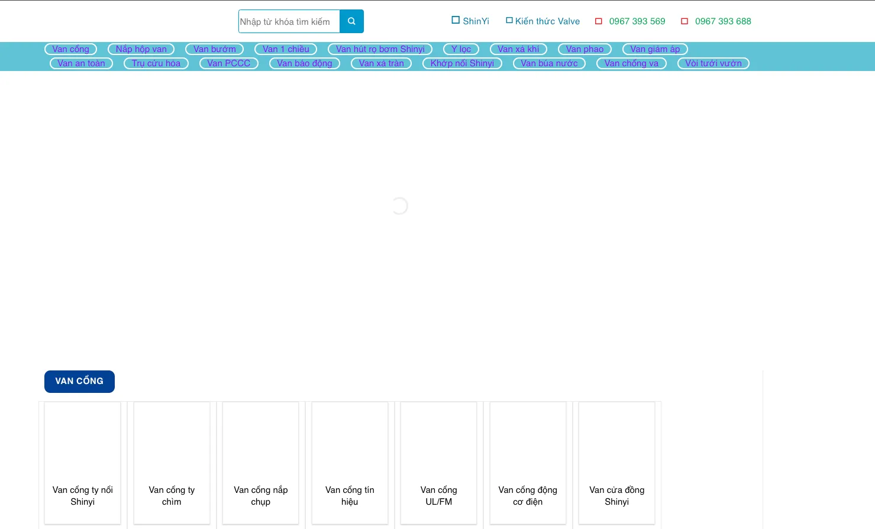Select the Vòi tưới vườn tag
875x529 pixels.
click(x=713, y=63)
